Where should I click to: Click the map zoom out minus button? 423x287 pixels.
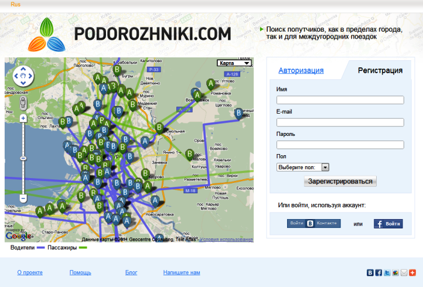point(23,199)
